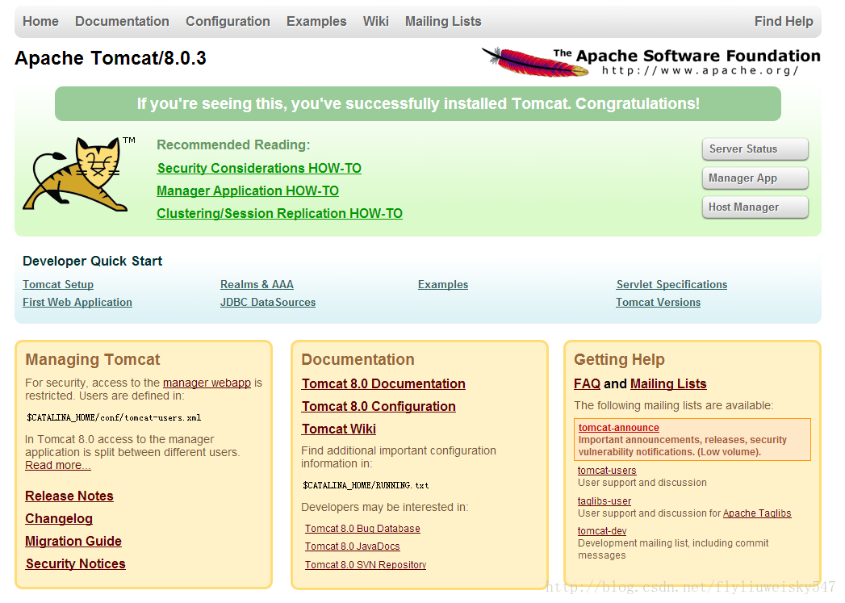The height and width of the screenshot is (603, 845).
Task: Click the Apache Tomcat/8.0.3 heading
Action: tap(111, 58)
